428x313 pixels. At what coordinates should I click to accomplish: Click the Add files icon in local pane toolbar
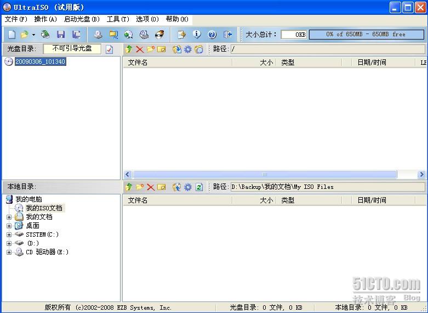point(177,187)
